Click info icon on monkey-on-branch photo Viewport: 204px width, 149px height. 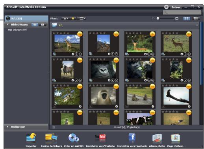pos(189,107)
